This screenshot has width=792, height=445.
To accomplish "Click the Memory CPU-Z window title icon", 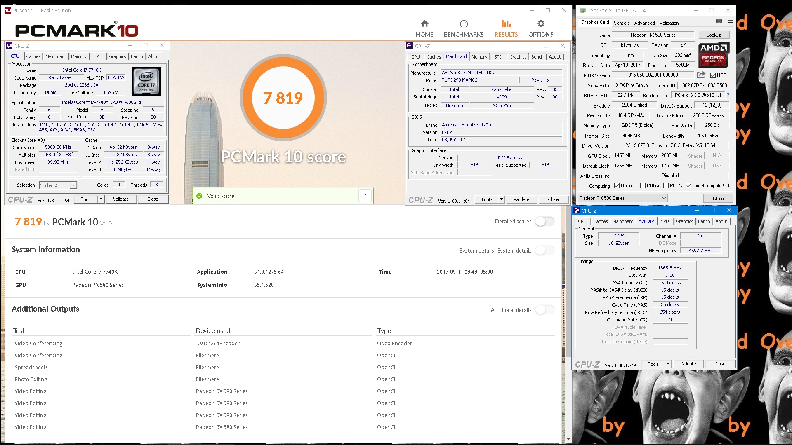I will point(576,210).
